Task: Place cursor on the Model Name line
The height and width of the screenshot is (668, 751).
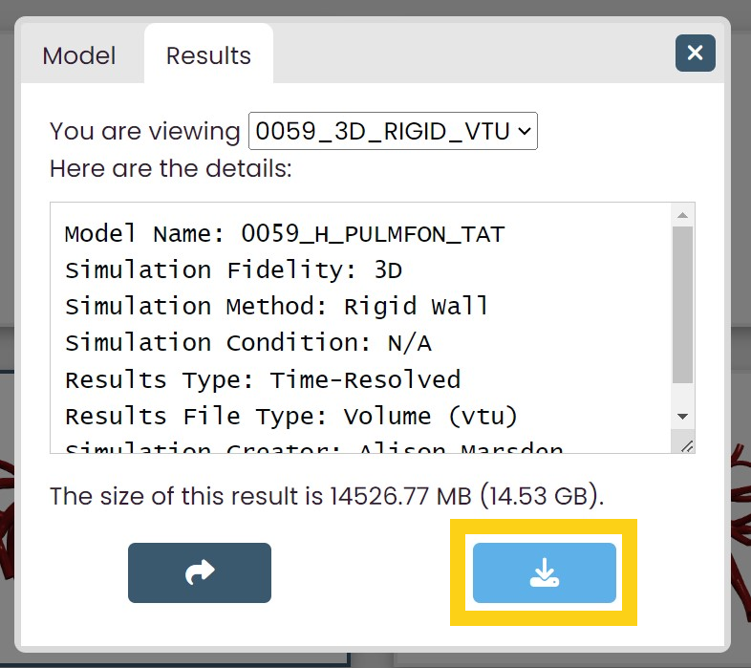Action: point(285,234)
